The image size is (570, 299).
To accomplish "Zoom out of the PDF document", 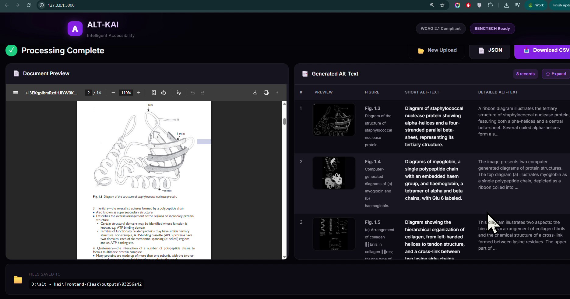I will (113, 93).
